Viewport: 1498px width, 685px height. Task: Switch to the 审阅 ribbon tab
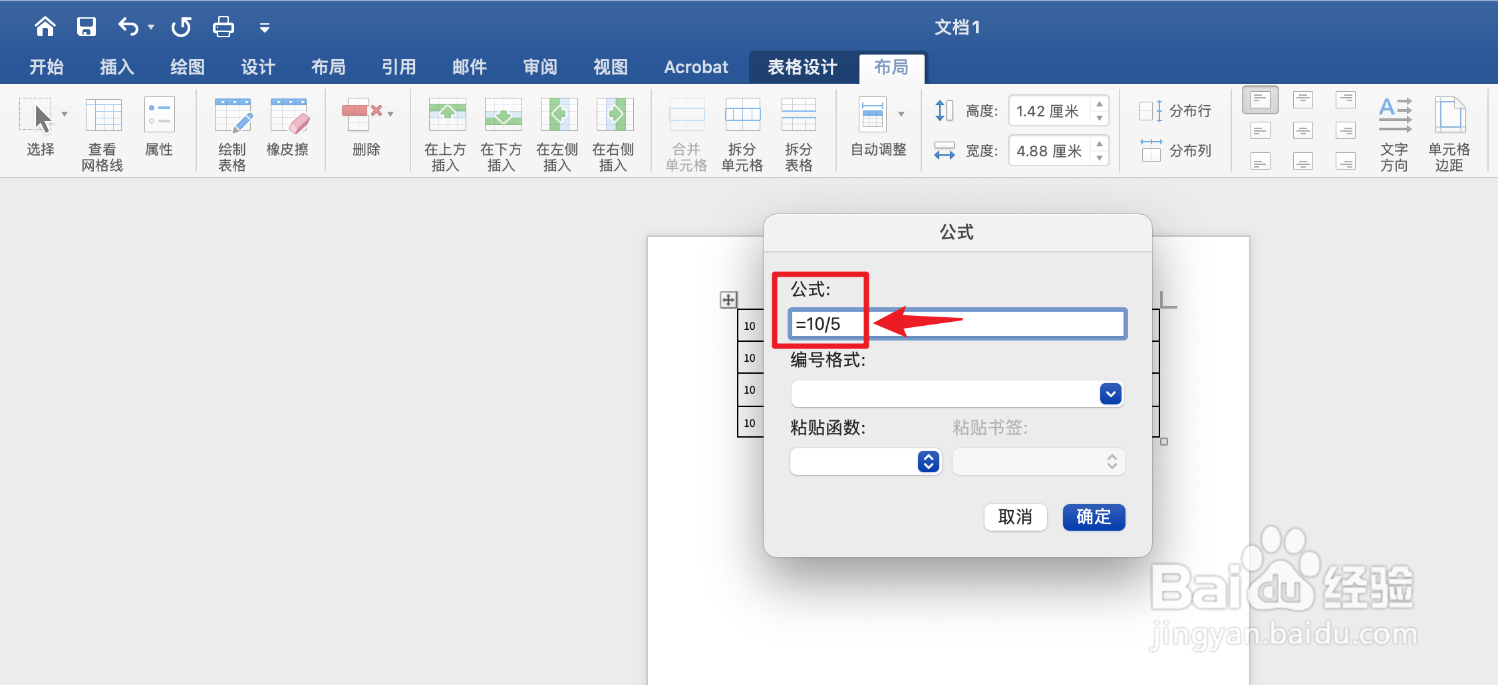pos(540,67)
